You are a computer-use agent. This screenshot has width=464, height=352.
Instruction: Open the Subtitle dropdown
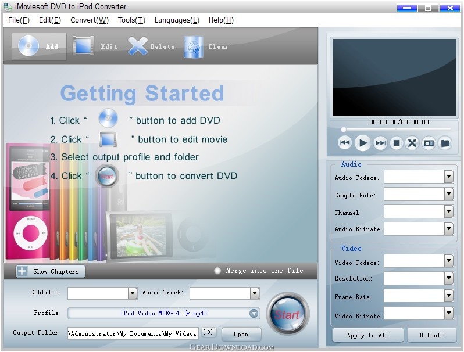[133, 293]
